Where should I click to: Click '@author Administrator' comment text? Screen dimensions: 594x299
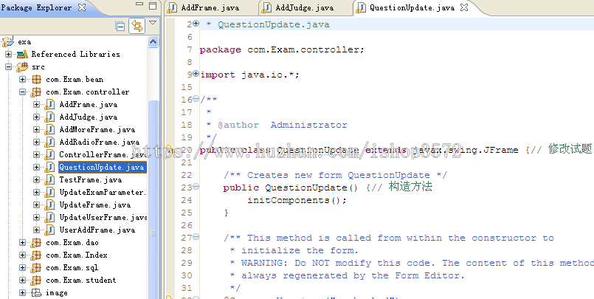282,125
